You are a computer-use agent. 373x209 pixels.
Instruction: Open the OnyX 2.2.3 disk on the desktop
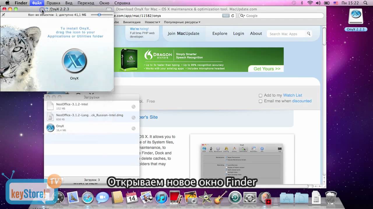(x=356, y=17)
